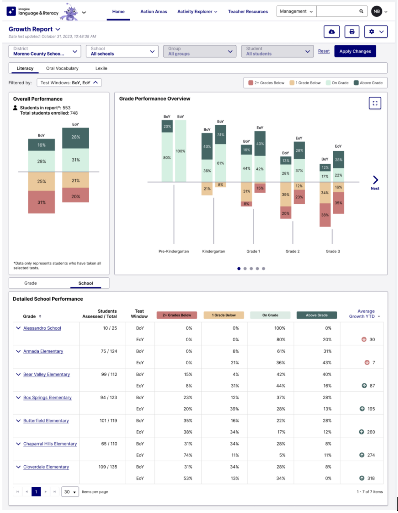Open the Bear Valley Elementary link
The height and width of the screenshot is (513, 398).
(x=46, y=374)
